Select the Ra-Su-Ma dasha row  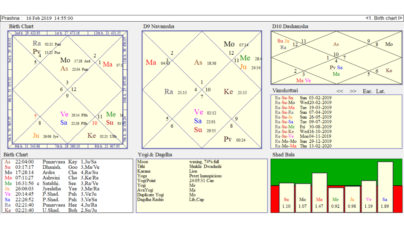(x=303, y=107)
